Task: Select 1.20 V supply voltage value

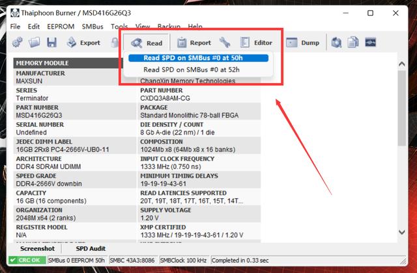Action: tap(149, 218)
